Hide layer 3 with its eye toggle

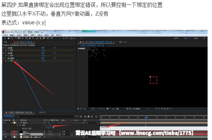[x=4, y=134]
